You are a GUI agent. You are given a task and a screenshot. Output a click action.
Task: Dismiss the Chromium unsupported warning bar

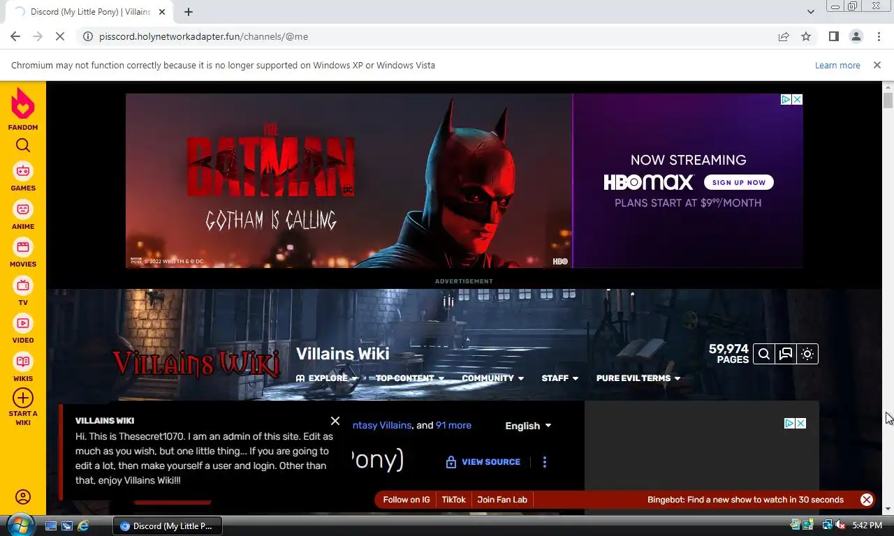pos(877,65)
